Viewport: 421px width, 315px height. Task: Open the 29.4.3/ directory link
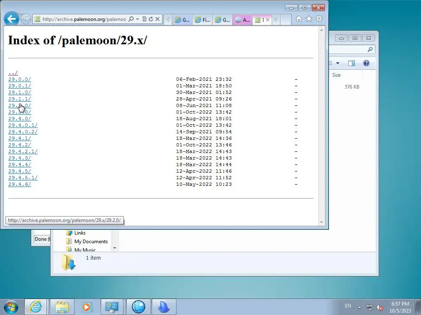pos(20,158)
